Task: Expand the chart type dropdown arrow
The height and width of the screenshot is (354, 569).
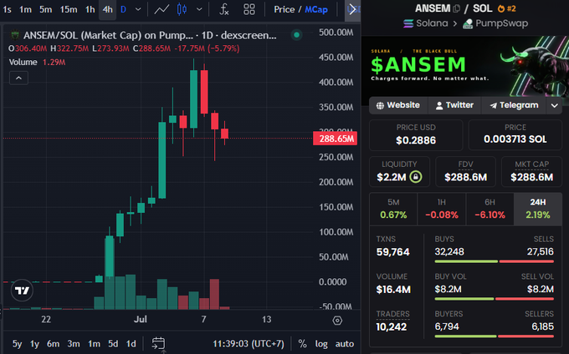Action: tap(199, 9)
